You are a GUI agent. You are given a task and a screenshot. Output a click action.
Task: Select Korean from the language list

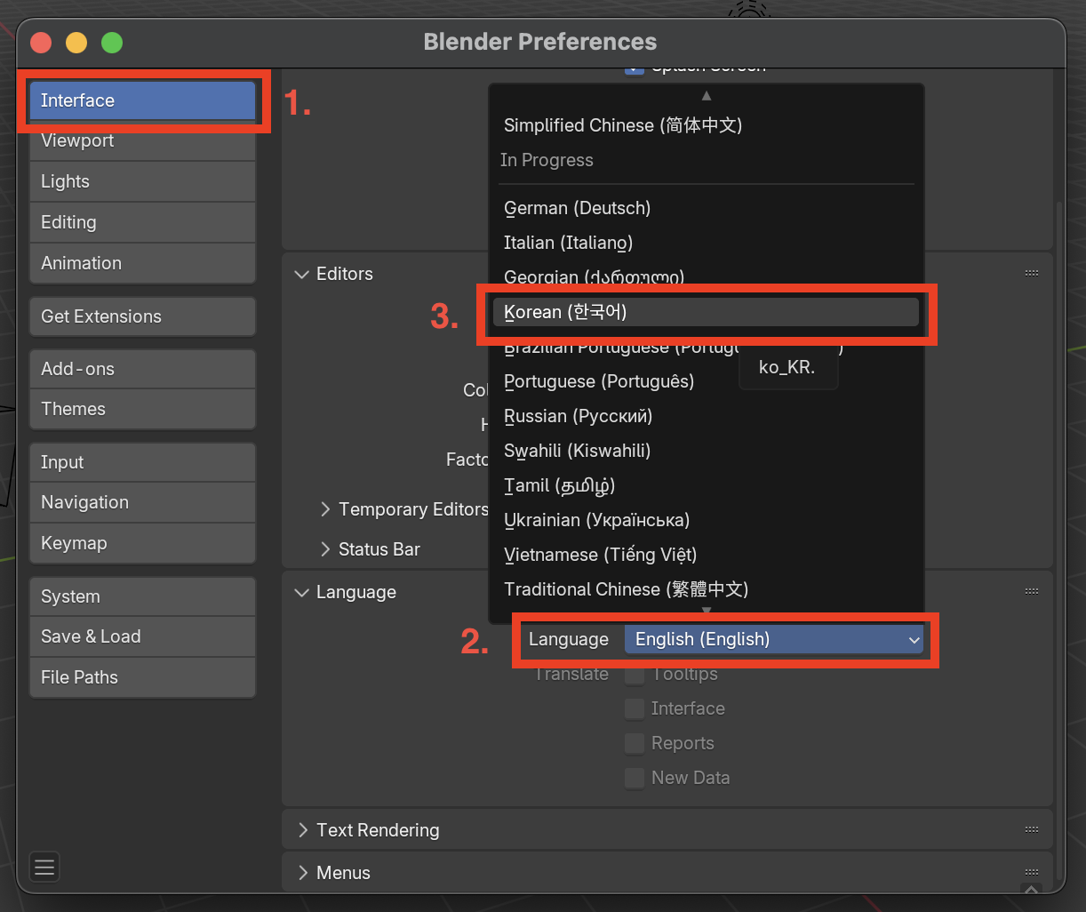coord(706,312)
